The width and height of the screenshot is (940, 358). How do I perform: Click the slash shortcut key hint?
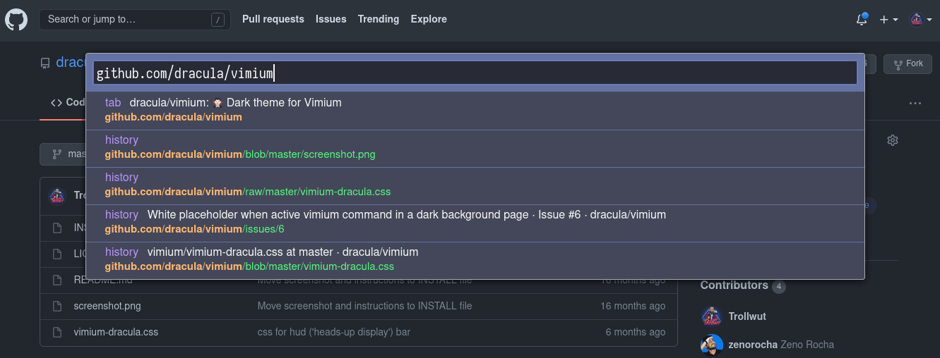pyautogui.click(x=218, y=20)
